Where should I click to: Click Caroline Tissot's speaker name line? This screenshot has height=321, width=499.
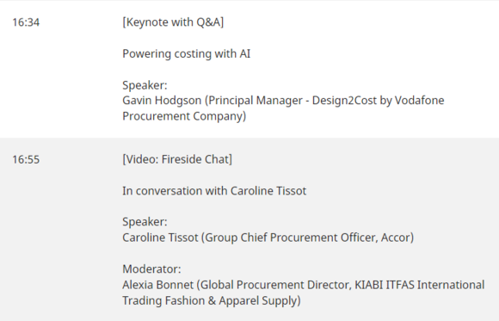click(x=268, y=238)
